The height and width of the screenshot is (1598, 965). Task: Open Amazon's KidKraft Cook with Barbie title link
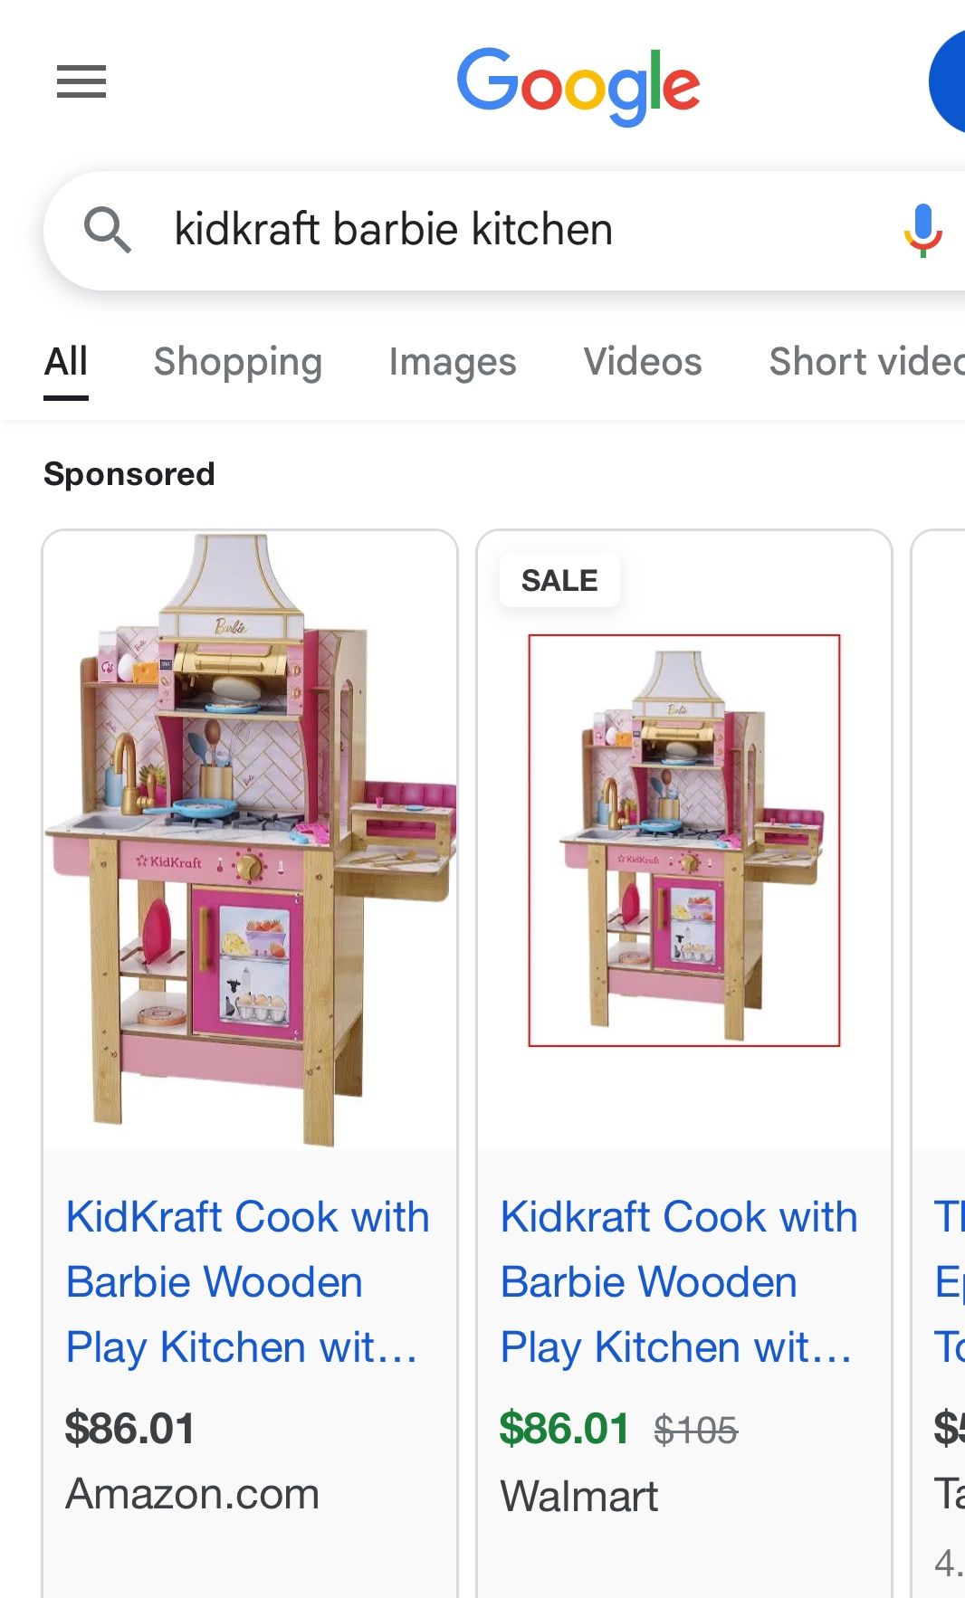pos(248,1281)
